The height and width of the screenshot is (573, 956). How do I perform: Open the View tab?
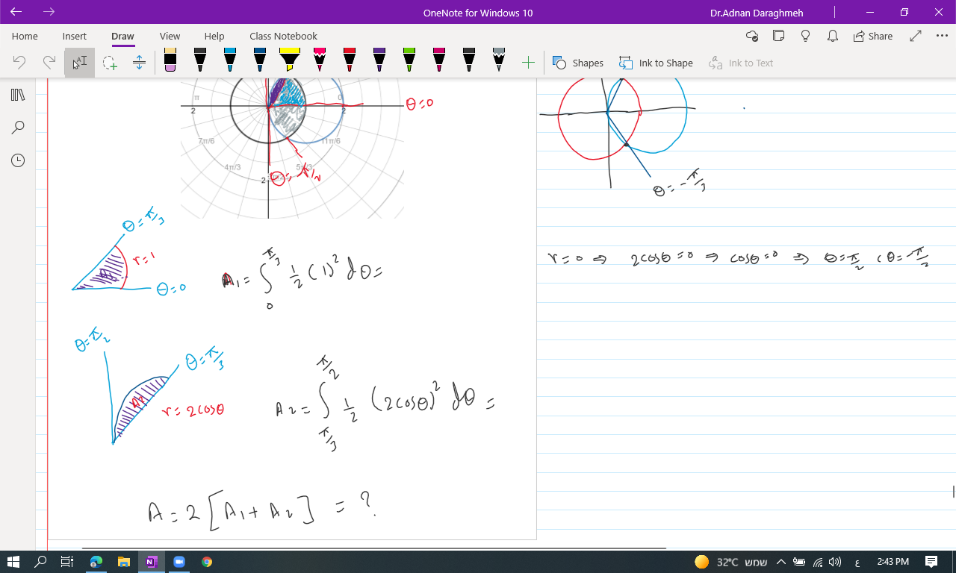(170, 36)
